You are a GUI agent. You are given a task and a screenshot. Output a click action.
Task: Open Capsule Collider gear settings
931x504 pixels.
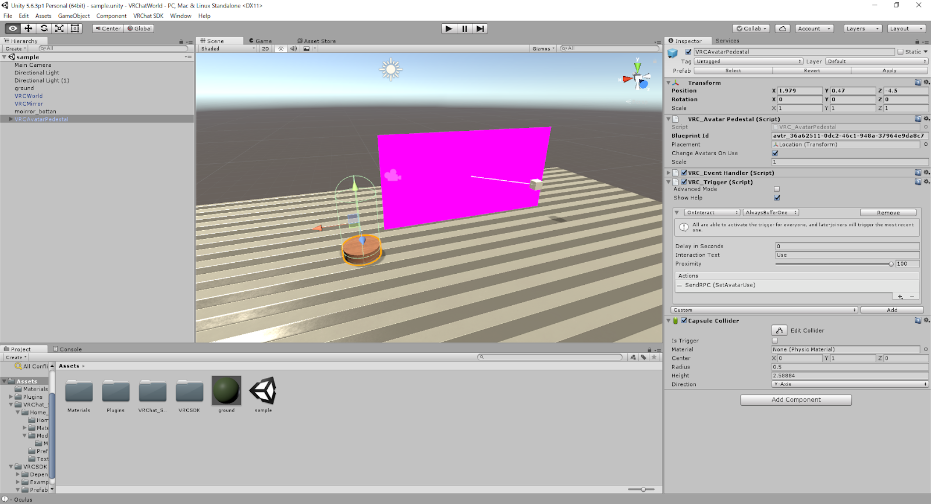pyautogui.click(x=926, y=320)
